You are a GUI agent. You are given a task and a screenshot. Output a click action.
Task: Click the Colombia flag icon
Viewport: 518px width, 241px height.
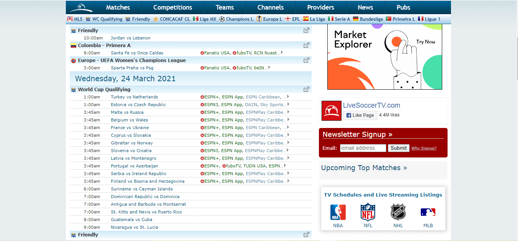pos(74,46)
